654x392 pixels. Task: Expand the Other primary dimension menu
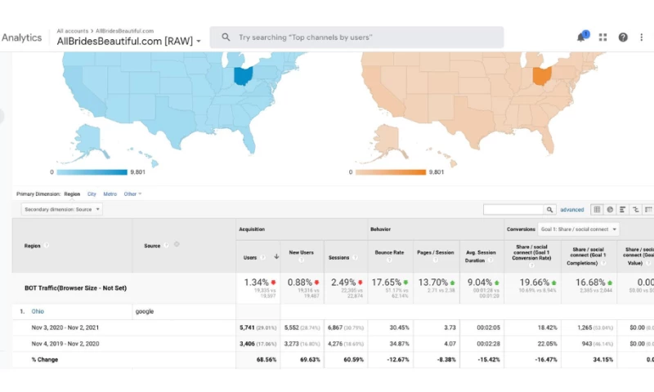[132, 194]
